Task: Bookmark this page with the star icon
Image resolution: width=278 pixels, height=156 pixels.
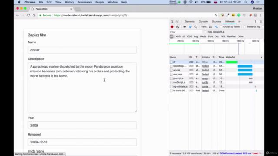Action: point(216,16)
